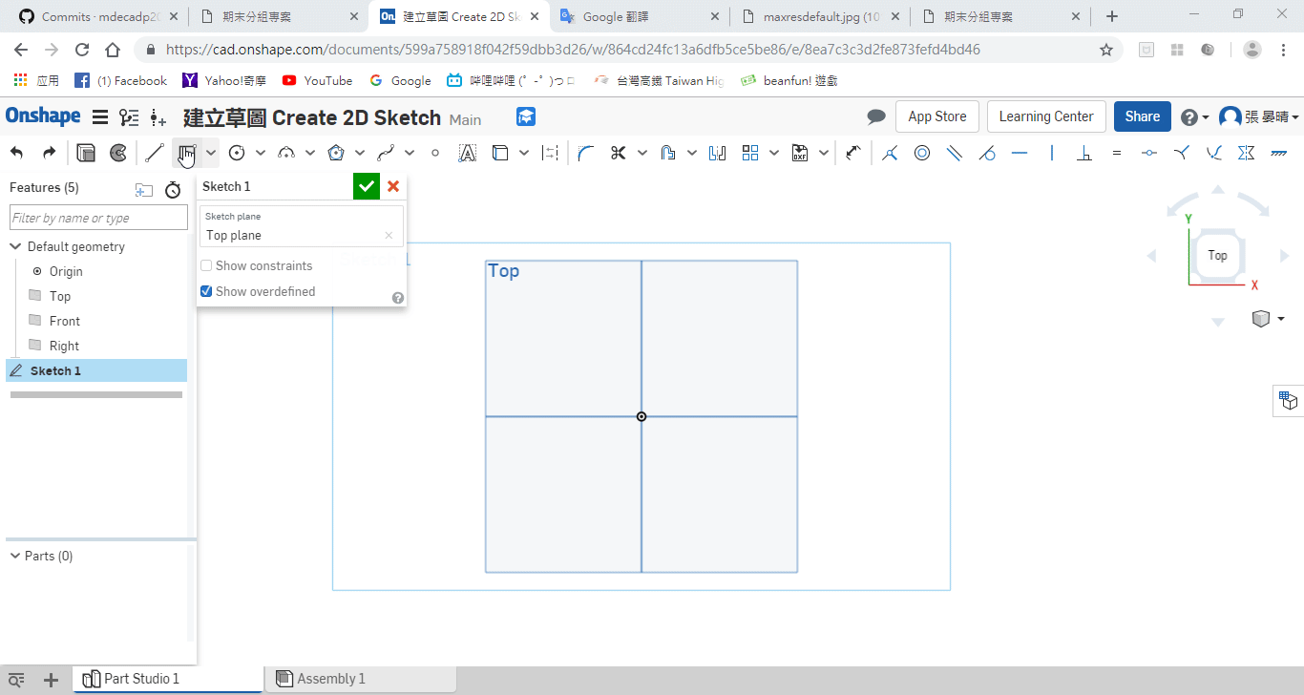Apply the Symmetric constraint

[1246, 153]
